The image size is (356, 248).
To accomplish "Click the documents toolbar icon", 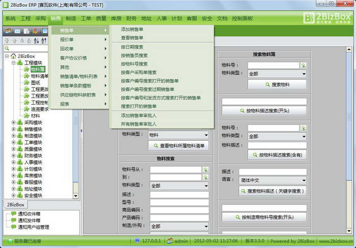I will click(x=26, y=31).
